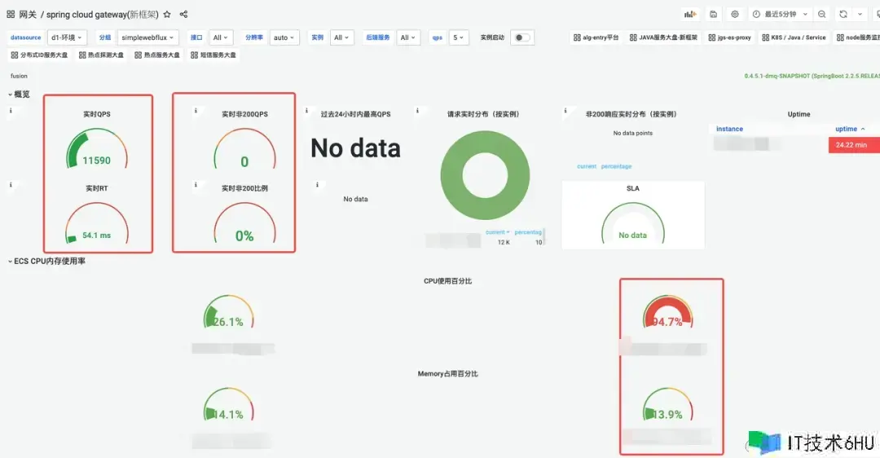The image size is (880, 458).
Task: Open the datasource dropdown showing d1-环境
Action: point(67,37)
